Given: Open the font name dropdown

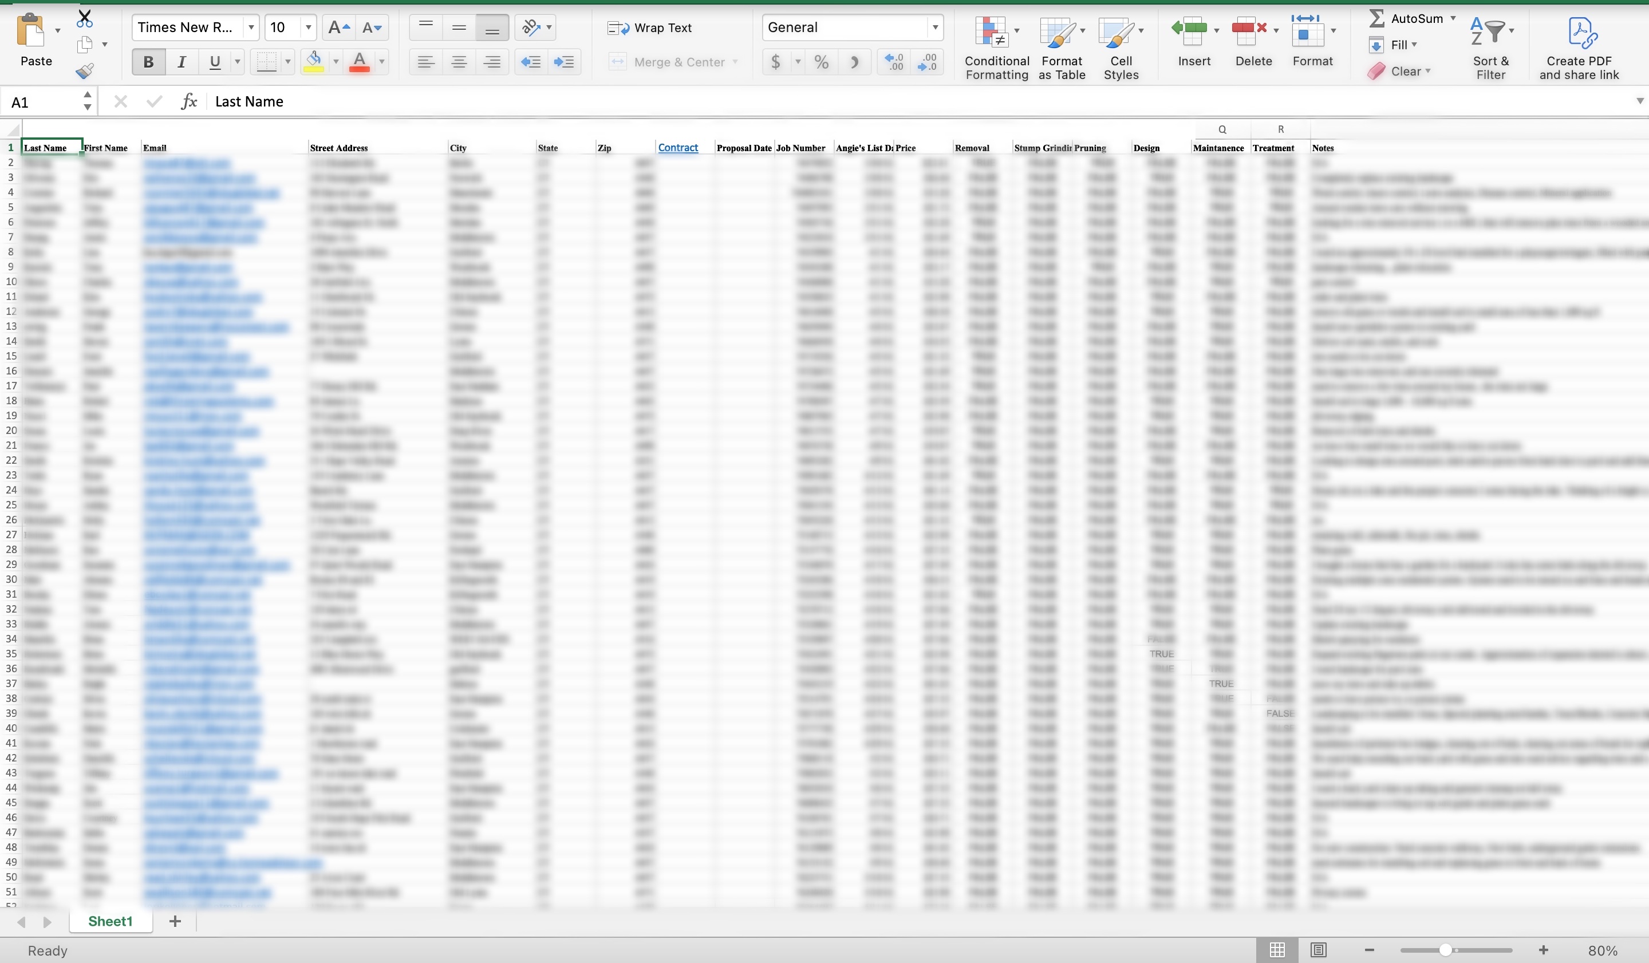Looking at the screenshot, I should click(x=251, y=27).
